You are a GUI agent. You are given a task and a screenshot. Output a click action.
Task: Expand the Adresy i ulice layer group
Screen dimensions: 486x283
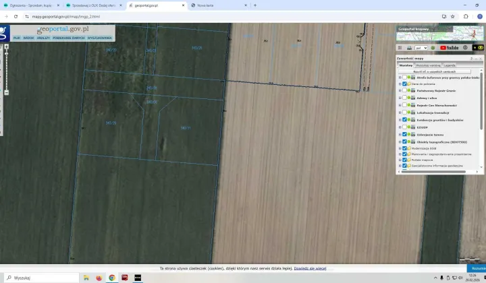coord(400,98)
